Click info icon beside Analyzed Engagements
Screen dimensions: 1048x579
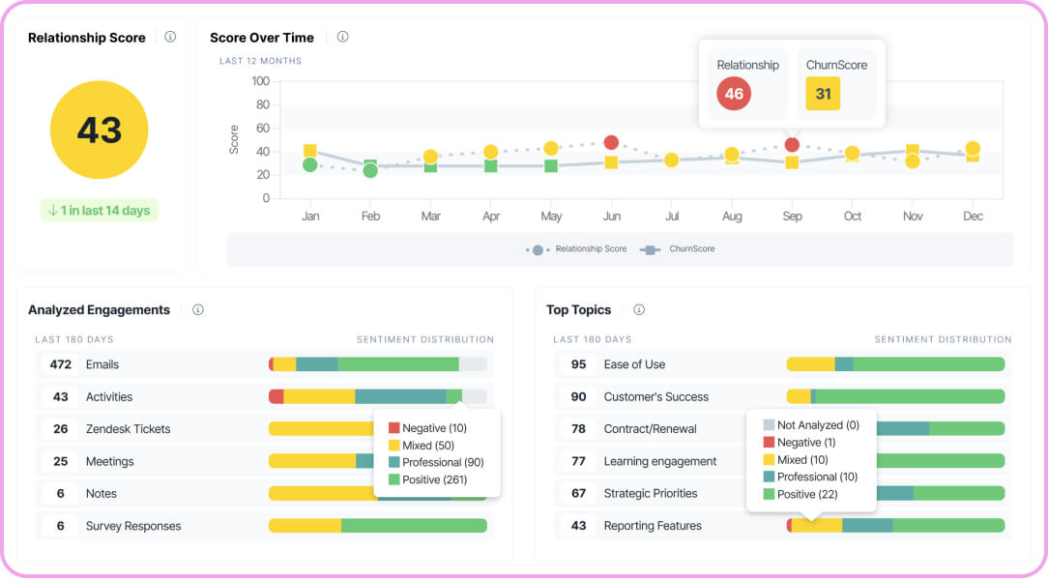(x=198, y=309)
